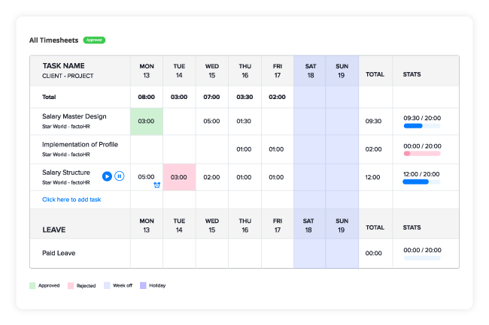Select approved 03:00 cell for Salary Master Design
Image resolution: width=489 pixels, height=325 pixels.
coord(147,122)
